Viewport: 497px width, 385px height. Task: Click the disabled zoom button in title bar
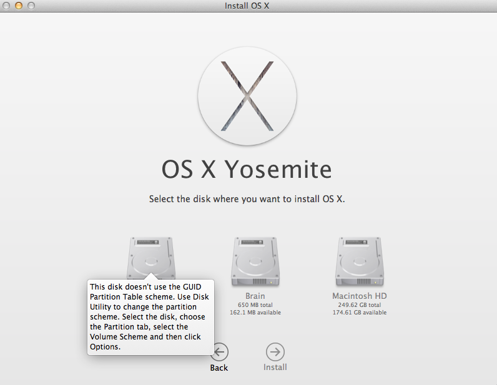tap(31, 6)
